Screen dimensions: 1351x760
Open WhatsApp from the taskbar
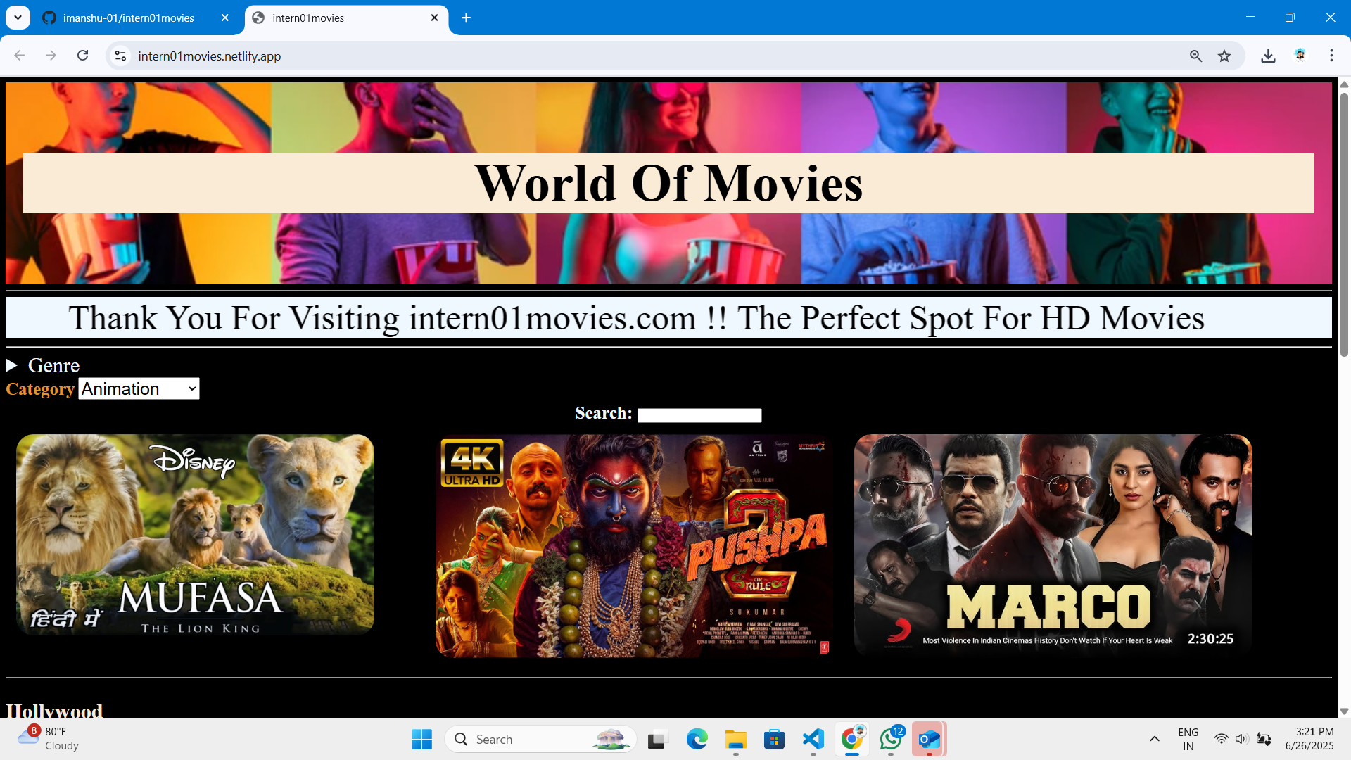891,739
